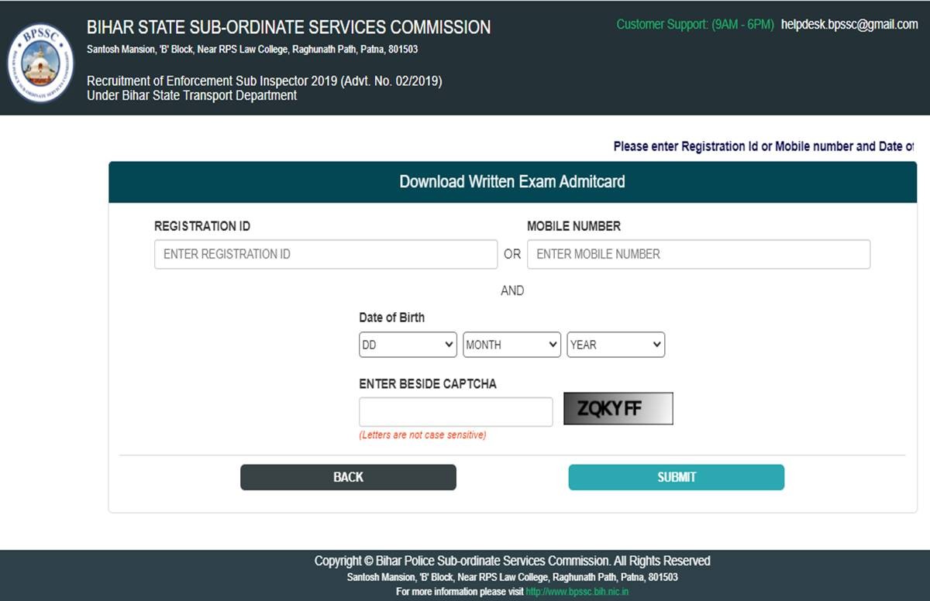Screen dimensions: 930x601
Task: Click the Date of Birth label
Action: [x=391, y=318]
